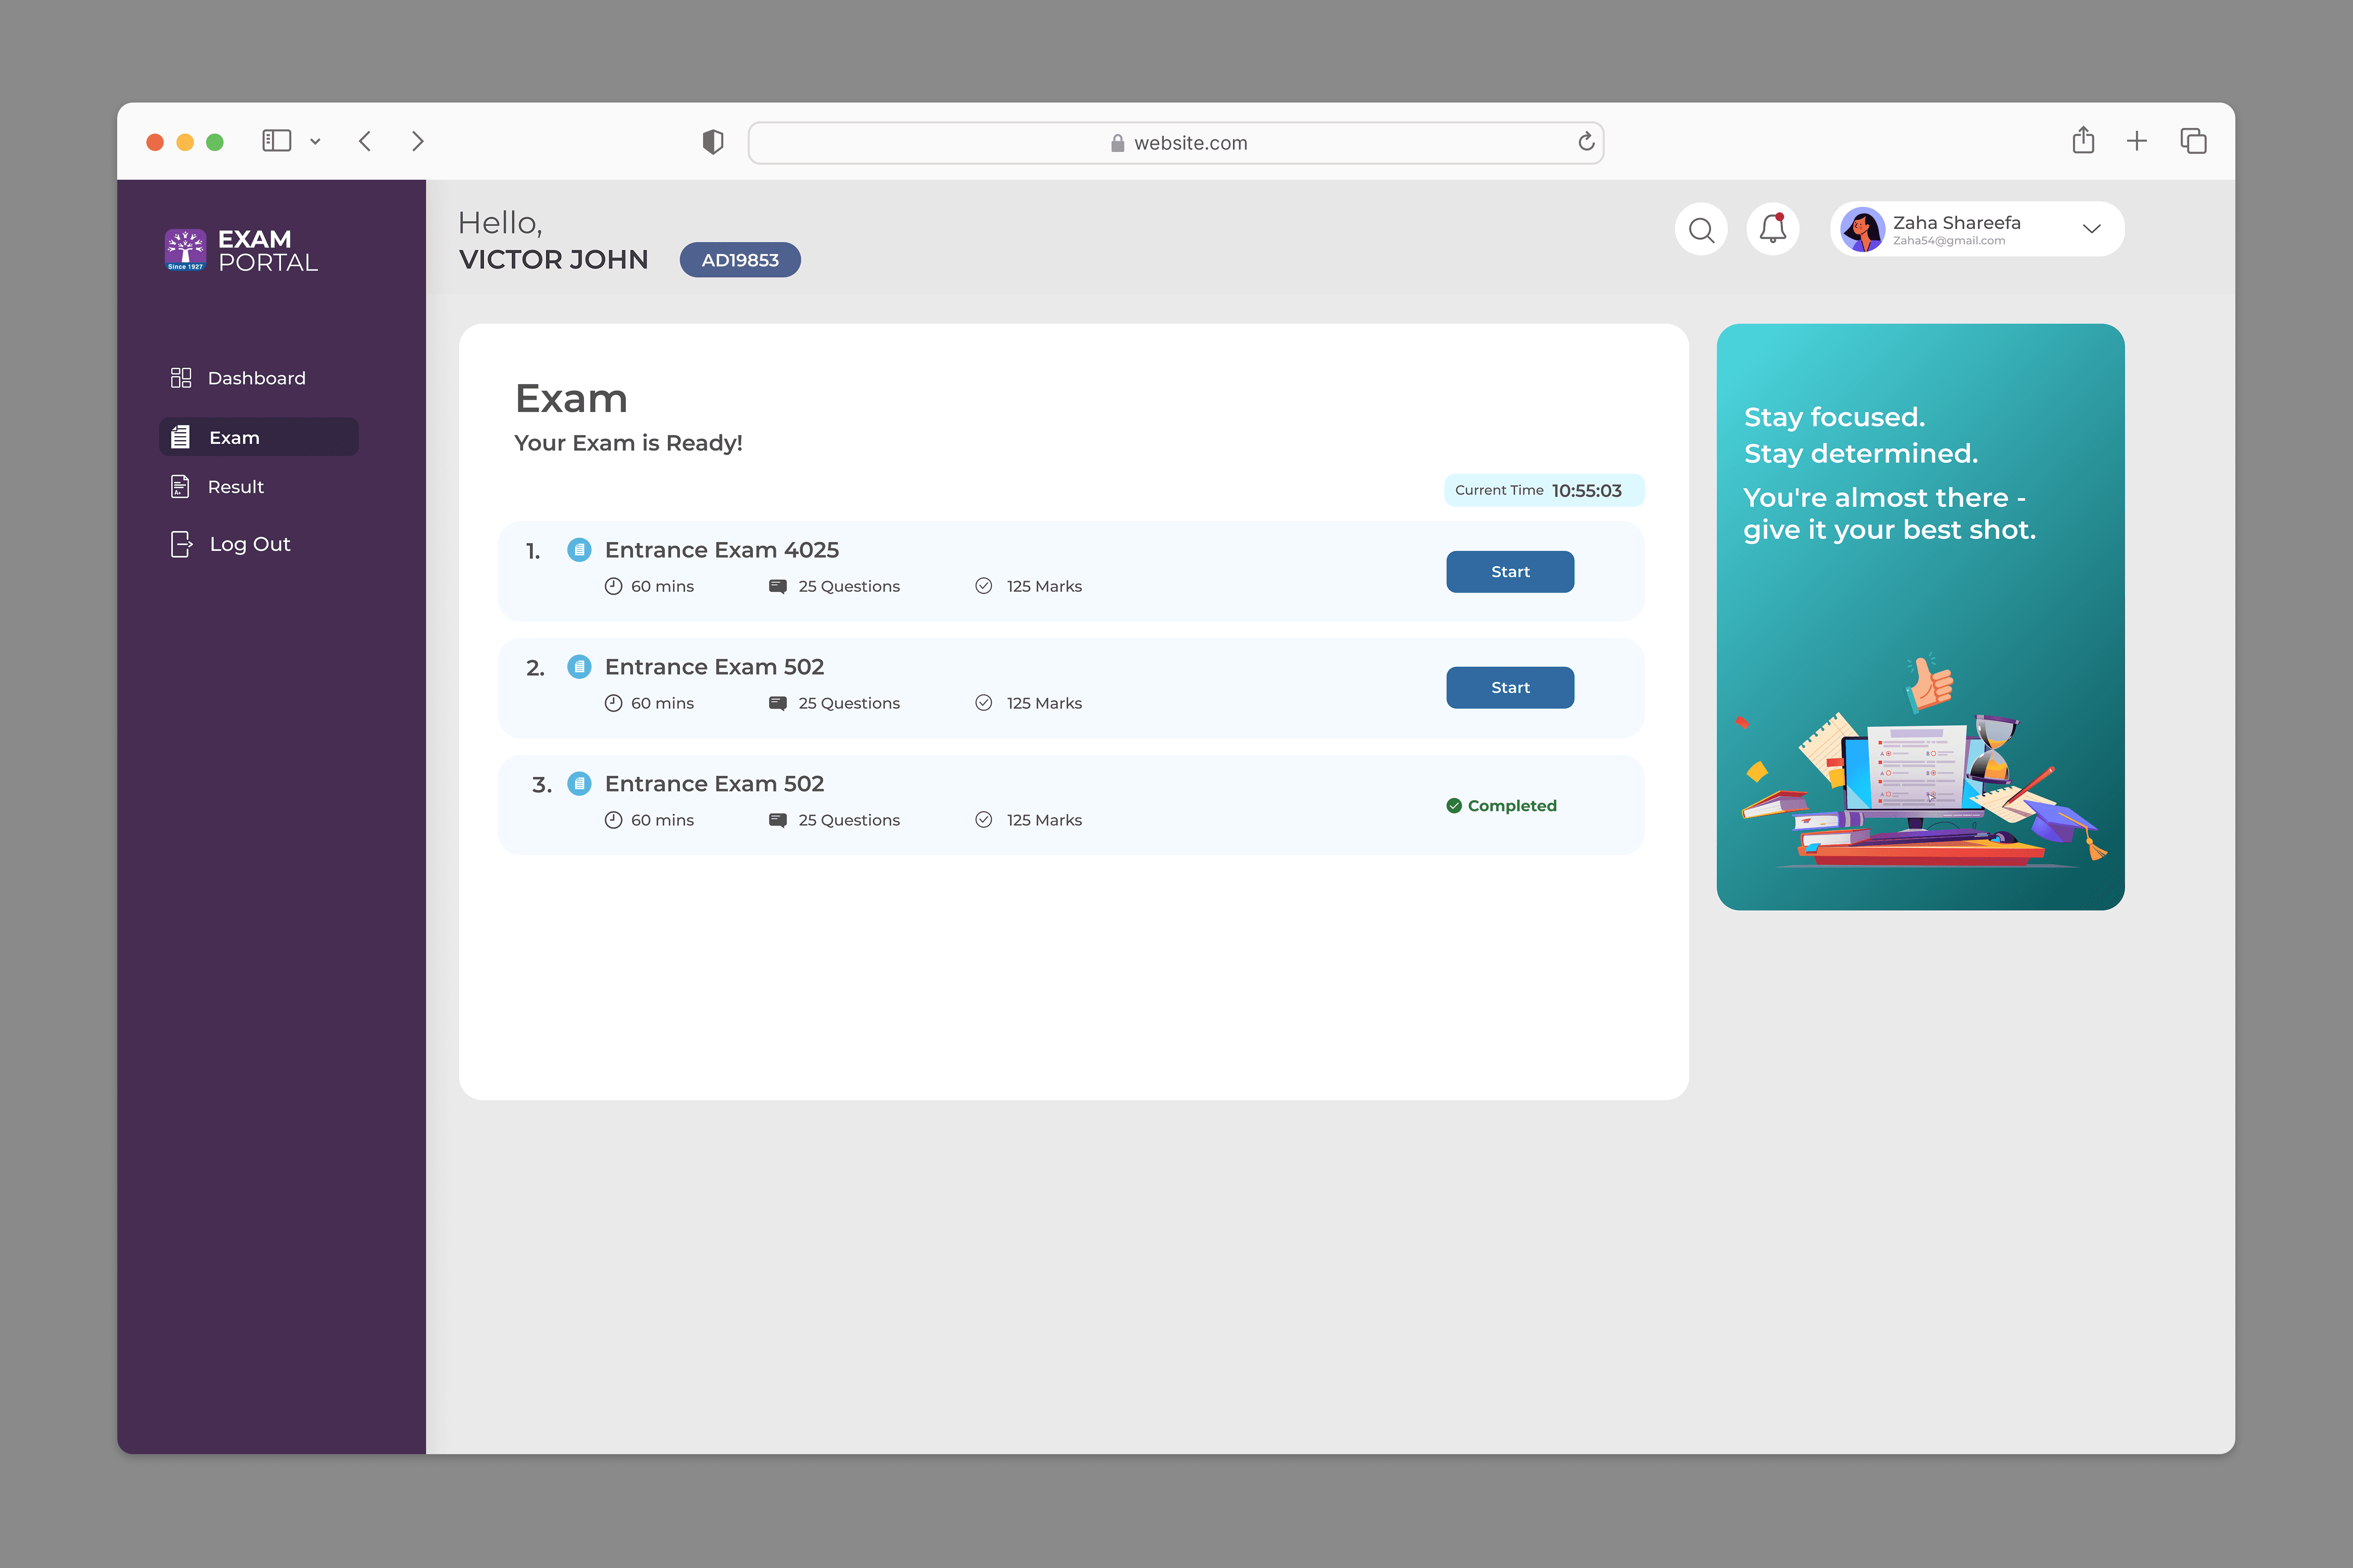Open the search icon in the header
This screenshot has width=2353, height=1568.
point(1702,229)
